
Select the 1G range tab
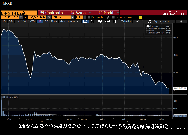[x=4, y=21]
